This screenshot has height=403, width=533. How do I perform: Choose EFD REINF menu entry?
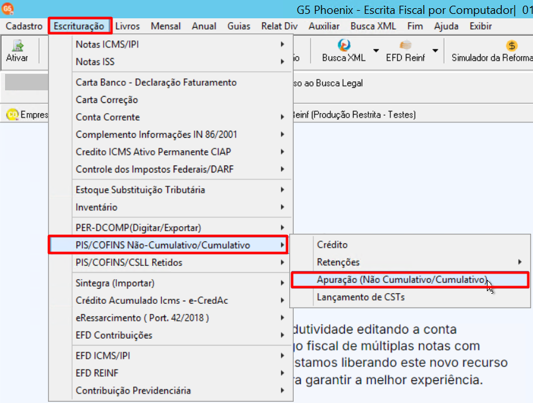click(171, 373)
